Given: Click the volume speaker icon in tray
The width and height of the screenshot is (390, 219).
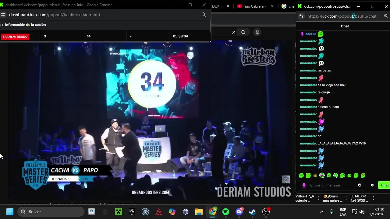Looking at the screenshot, I should click(x=362, y=212).
